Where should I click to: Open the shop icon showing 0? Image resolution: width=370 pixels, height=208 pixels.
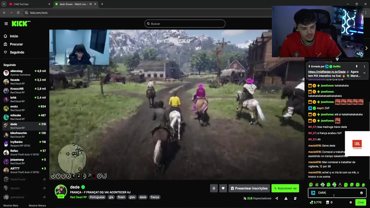(x=329, y=203)
